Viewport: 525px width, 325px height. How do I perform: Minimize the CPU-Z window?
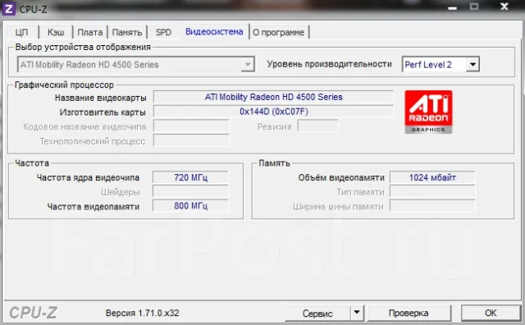pyautogui.click(x=452, y=7)
